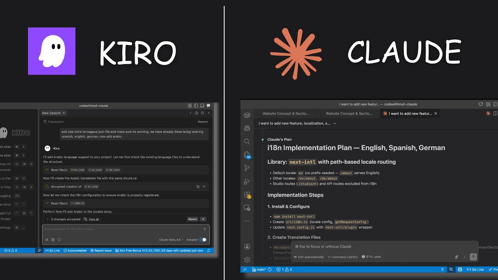Click the zoom icon in Claude window status bar
The image size is (498, 280).
pos(451,269)
